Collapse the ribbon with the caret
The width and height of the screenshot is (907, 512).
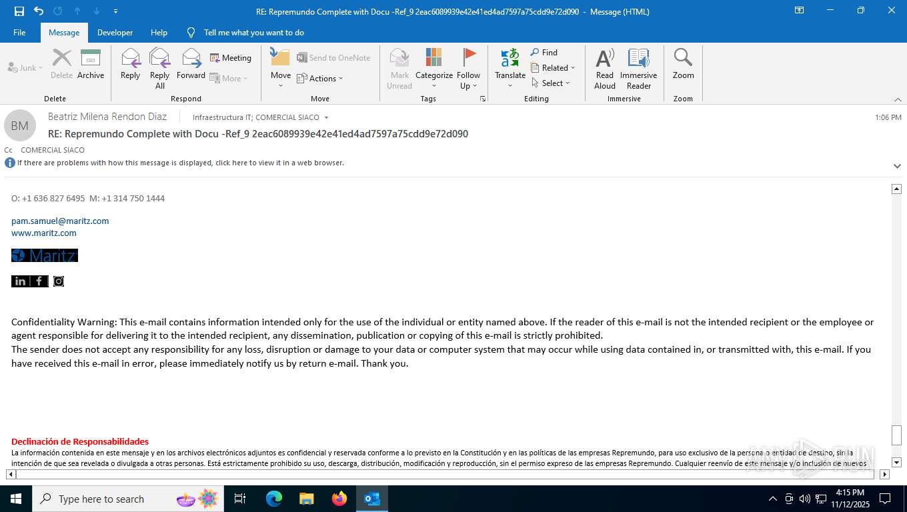click(898, 99)
